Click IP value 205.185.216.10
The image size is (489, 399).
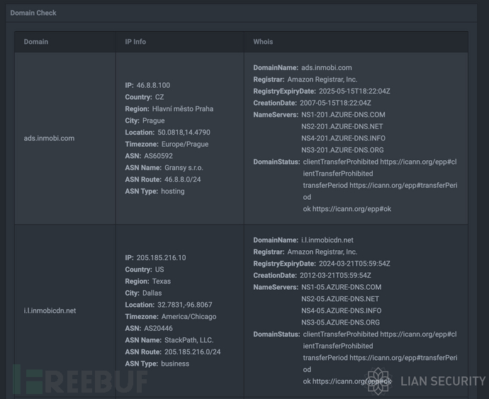(x=161, y=258)
